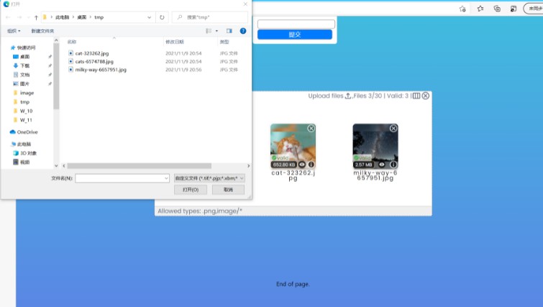This screenshot has width=543, height=307.
Task: Remove all files with the header X icon
Action: point(426,96)
